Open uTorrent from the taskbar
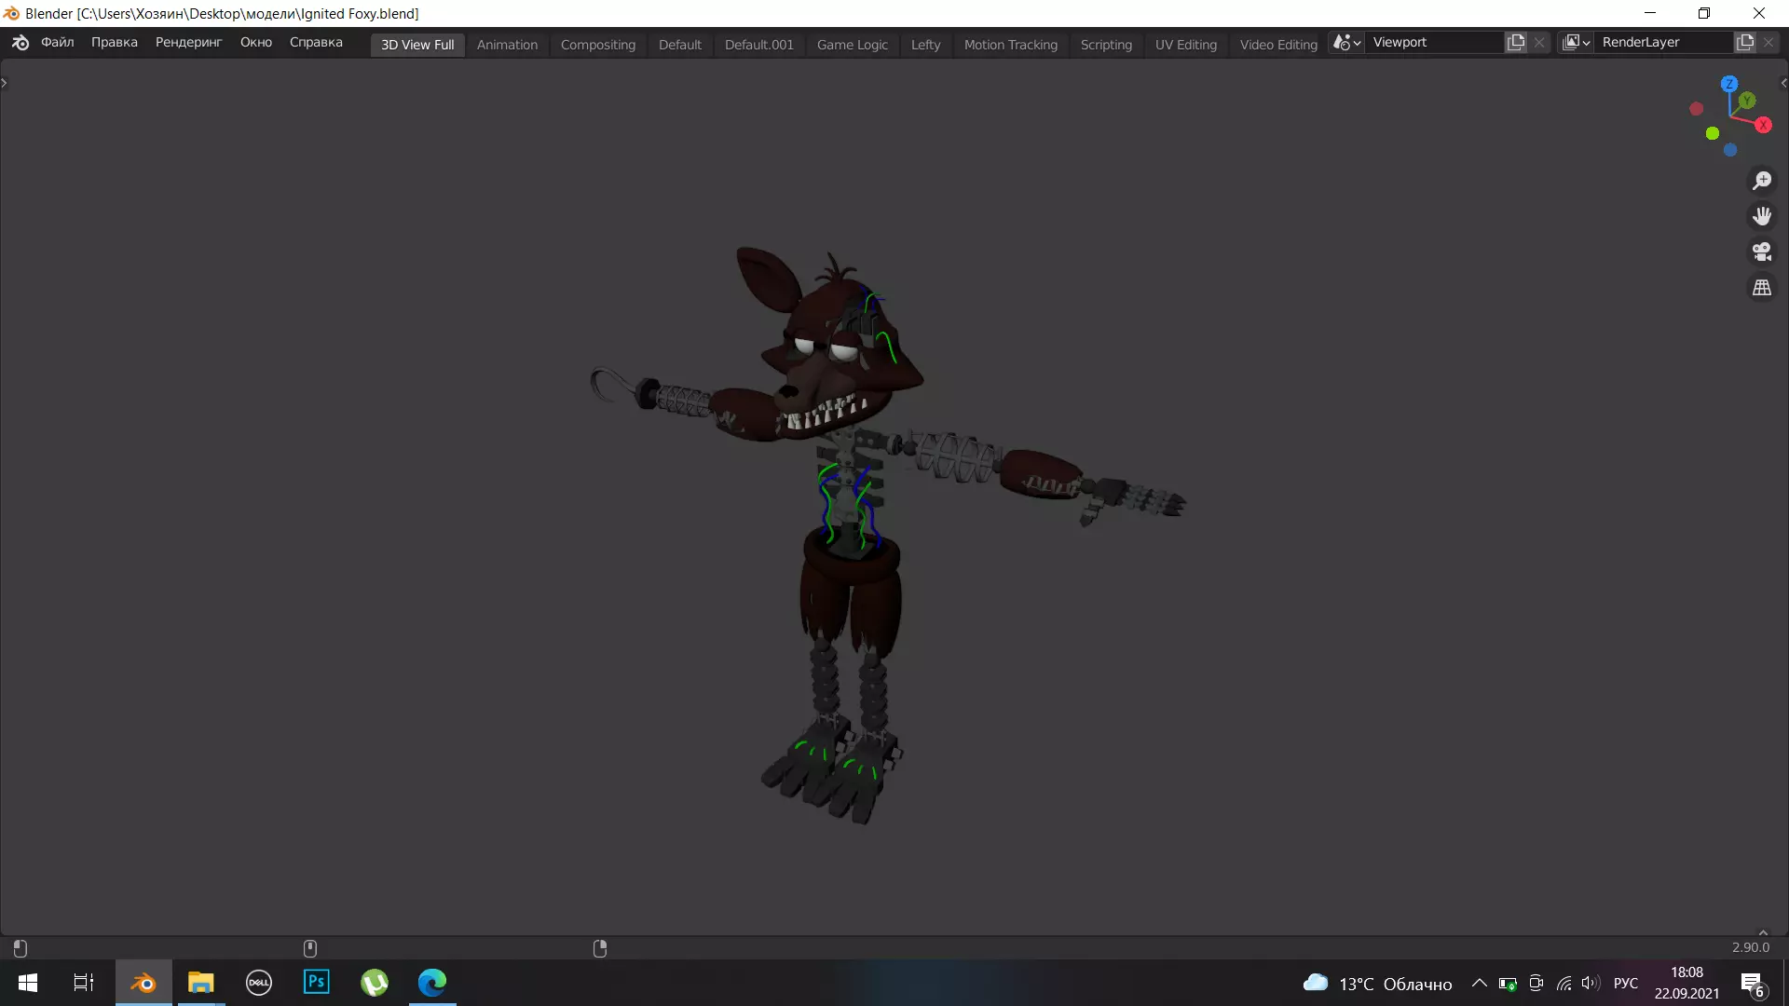1789x1006 pixels. [x=375, y=983]
